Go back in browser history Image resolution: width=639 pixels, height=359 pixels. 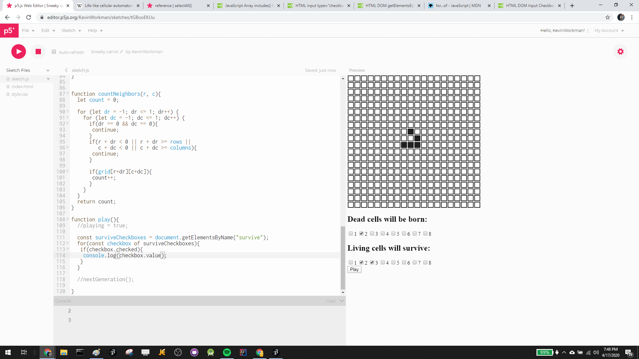(x=7, y=17)
